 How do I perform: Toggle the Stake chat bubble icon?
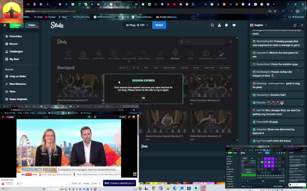coord(234,25)
